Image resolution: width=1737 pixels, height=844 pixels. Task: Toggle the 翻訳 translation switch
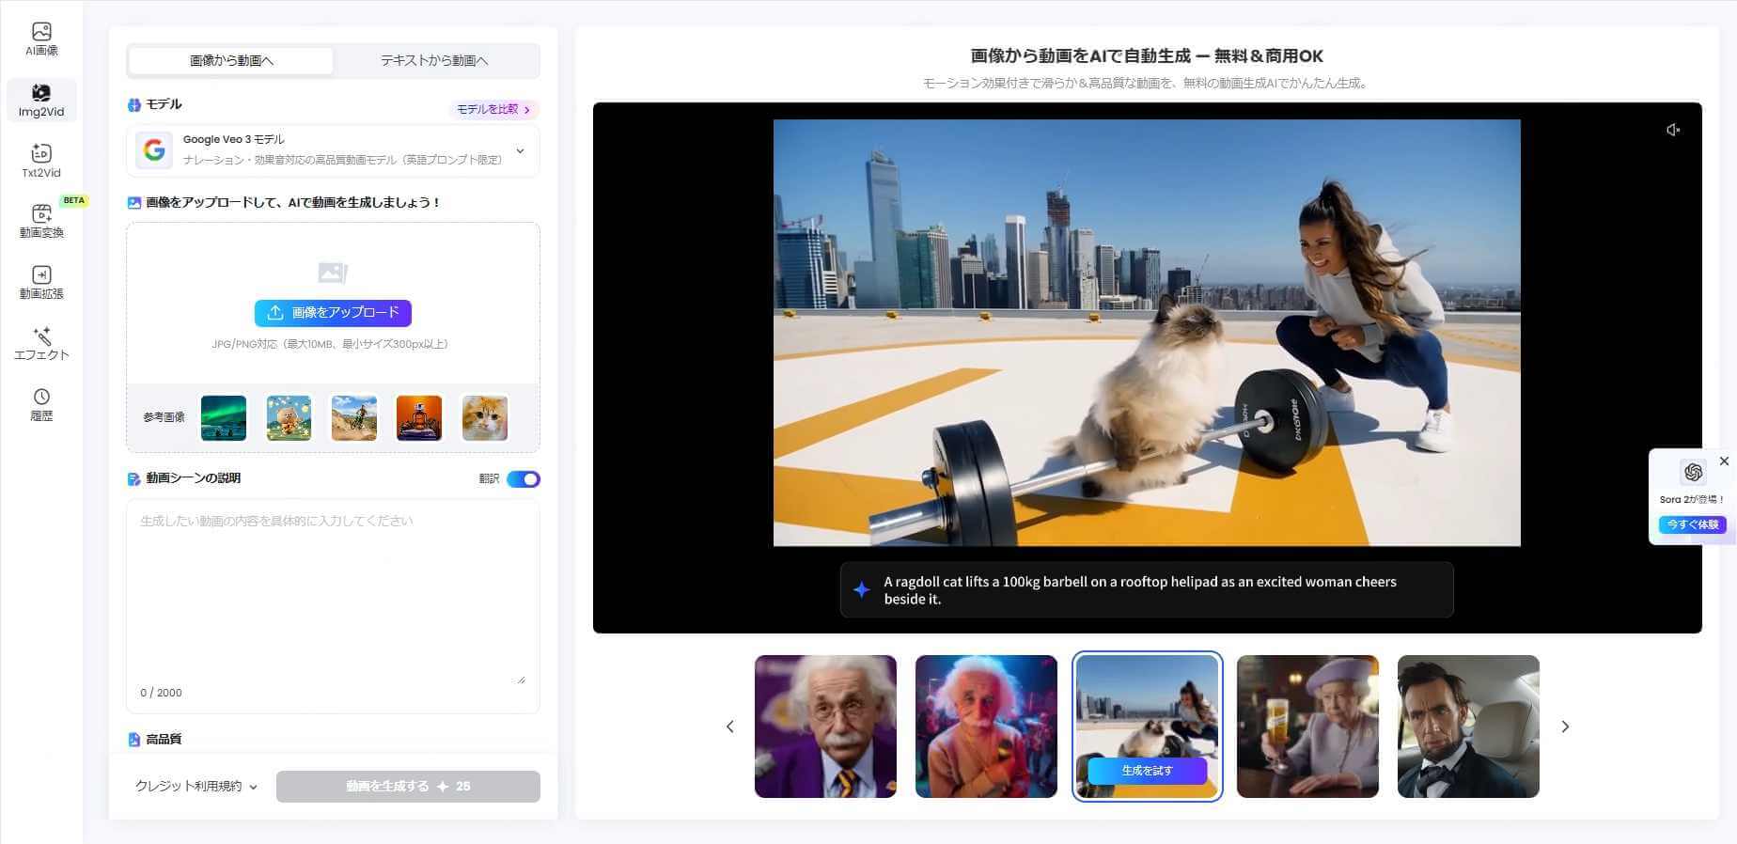coord(523,479)
